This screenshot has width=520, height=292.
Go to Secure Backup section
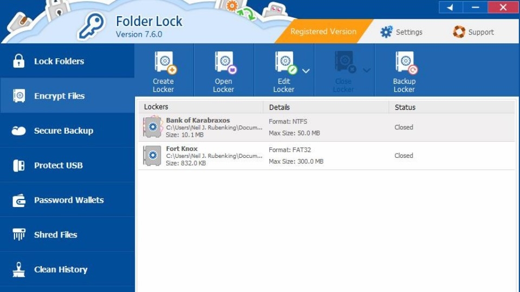pyautogui.click(x=67, y=130)
